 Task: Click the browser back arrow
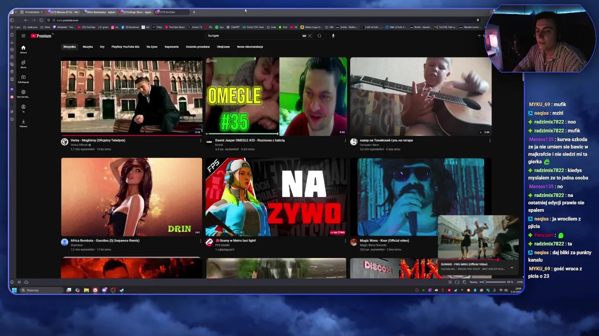coord(26,20)
